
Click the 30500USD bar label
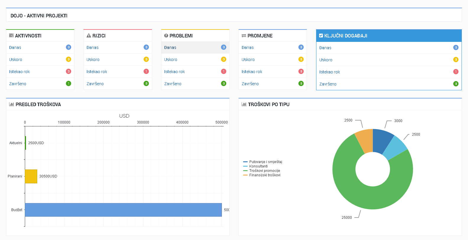click(x=48, y=176)
